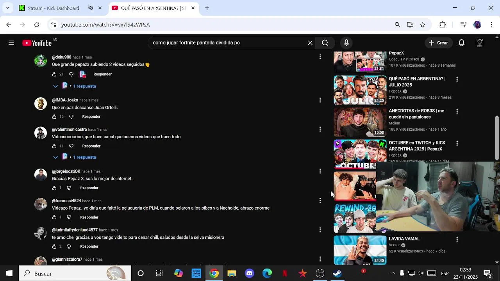Open the YouTube hamburger guide menu
The height and width of the screenshot is (281, 500).
point(11,43)
